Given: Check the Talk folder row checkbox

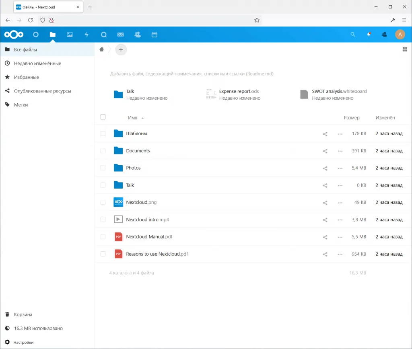Looking at the screenshot, I should coord(103,185).
